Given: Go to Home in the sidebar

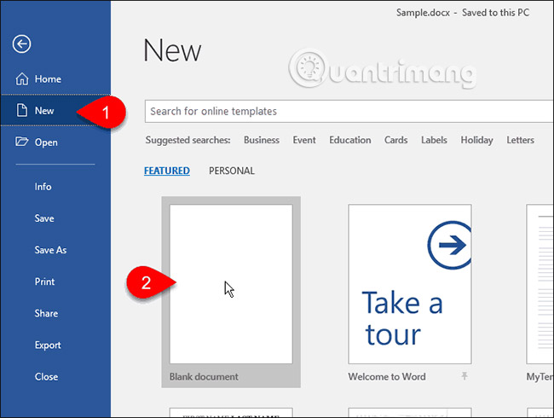Looking at the screenshot, I should pyautogui.click(x=48, y=78).
